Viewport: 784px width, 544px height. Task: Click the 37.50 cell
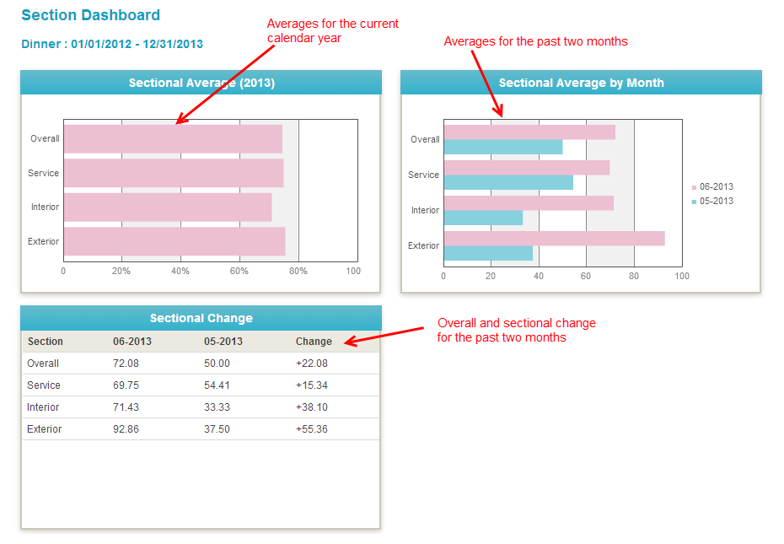point(217,429)
